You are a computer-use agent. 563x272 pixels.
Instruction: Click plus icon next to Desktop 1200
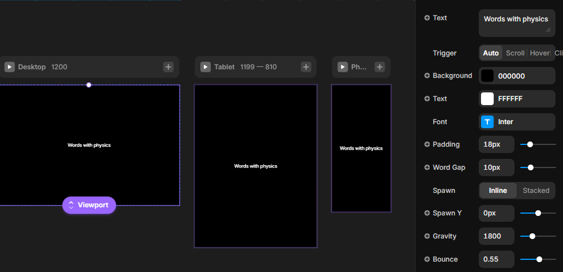(168, 67)
